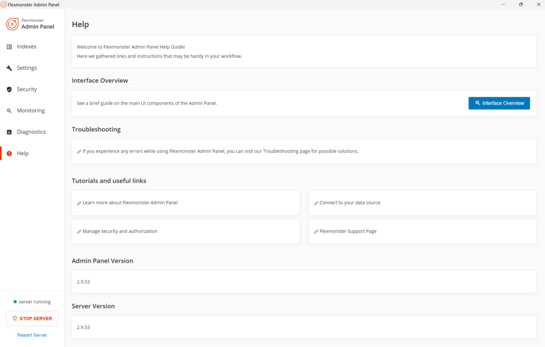Click the power icon inside Stop Server button
This screenshot has height=347, width=545.
point(14,318)
